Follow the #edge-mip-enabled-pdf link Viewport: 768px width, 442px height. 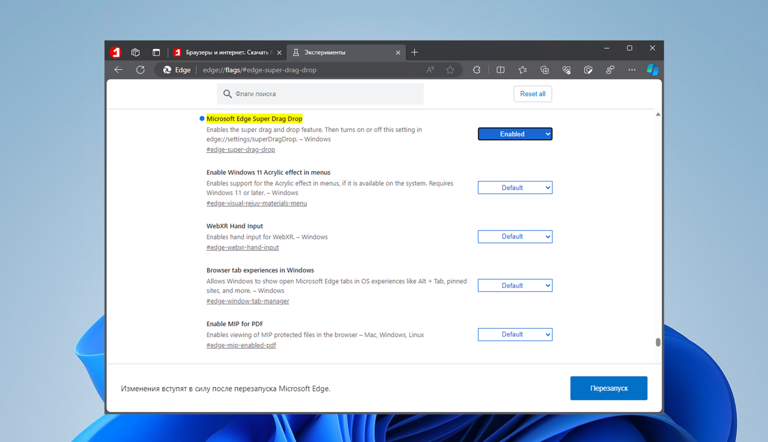(241, 345)
